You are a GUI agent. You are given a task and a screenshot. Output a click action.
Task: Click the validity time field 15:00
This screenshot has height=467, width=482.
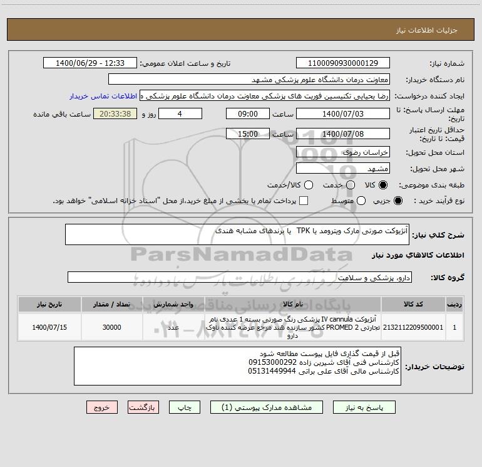[x=248, y=134]
